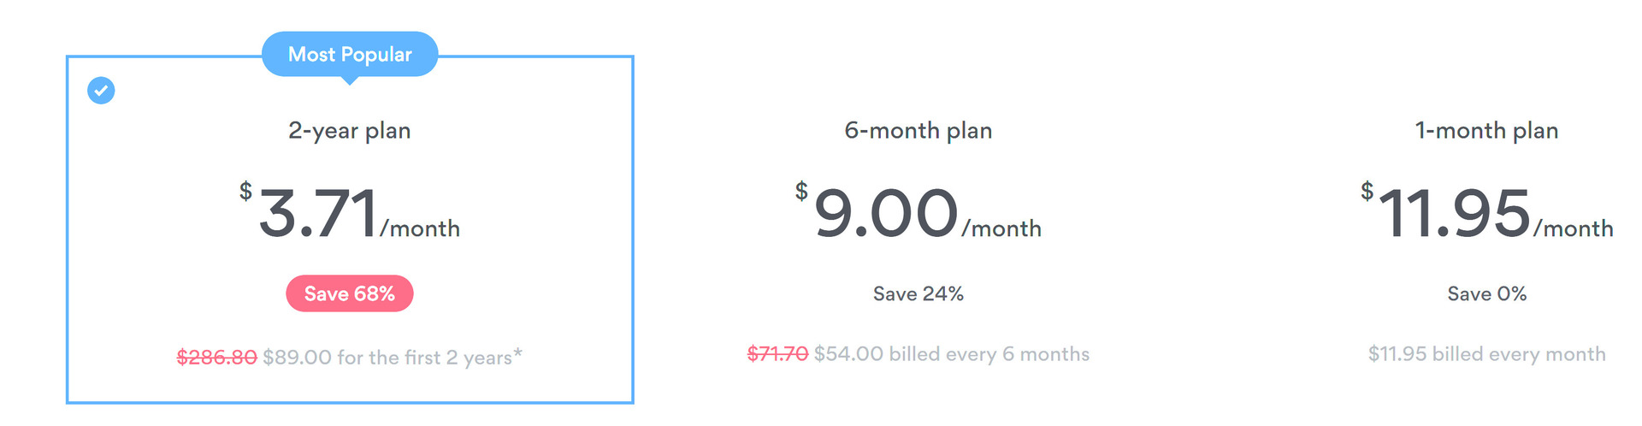1642x426 pixels.
Task: Click the Save 0% label
Action: click(1486, 293)
